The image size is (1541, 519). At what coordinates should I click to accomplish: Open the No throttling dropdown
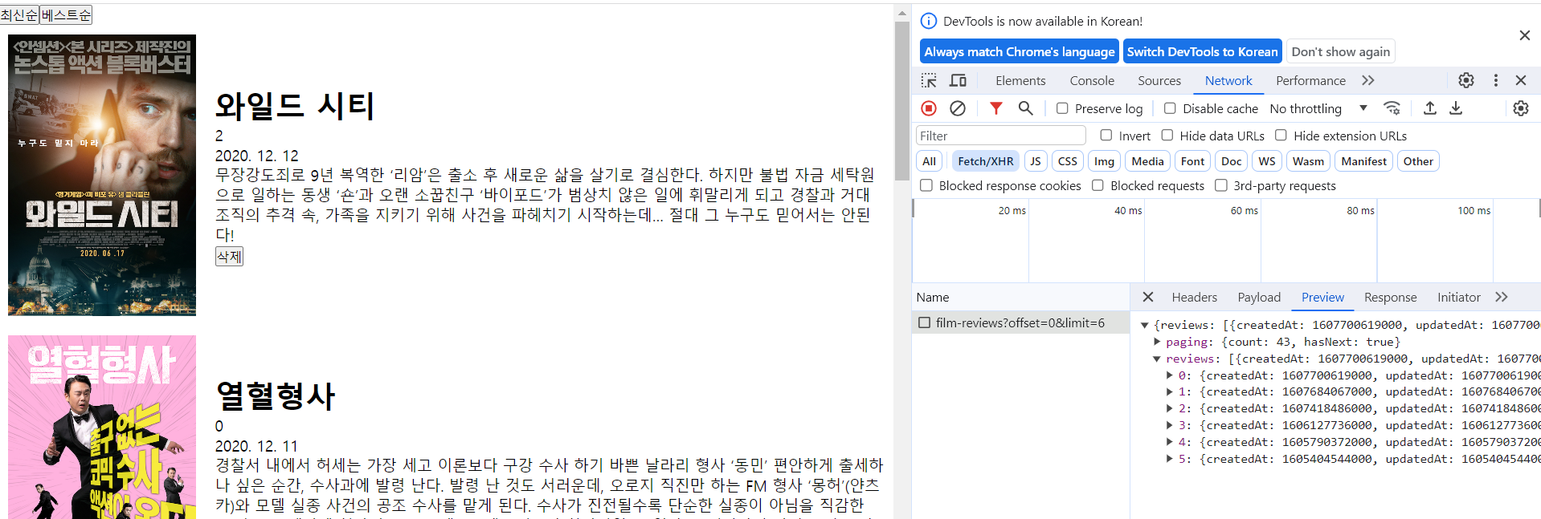point(1318,108)
